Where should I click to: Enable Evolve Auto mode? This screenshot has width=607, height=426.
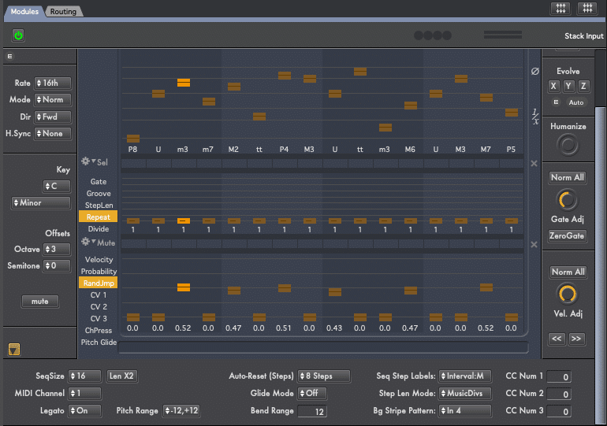(576, 102)
